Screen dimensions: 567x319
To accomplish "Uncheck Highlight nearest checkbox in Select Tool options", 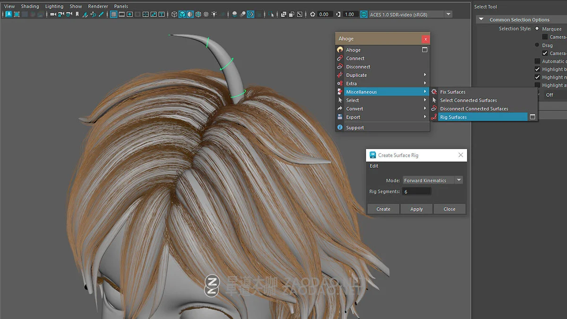I will pos(537,77).
